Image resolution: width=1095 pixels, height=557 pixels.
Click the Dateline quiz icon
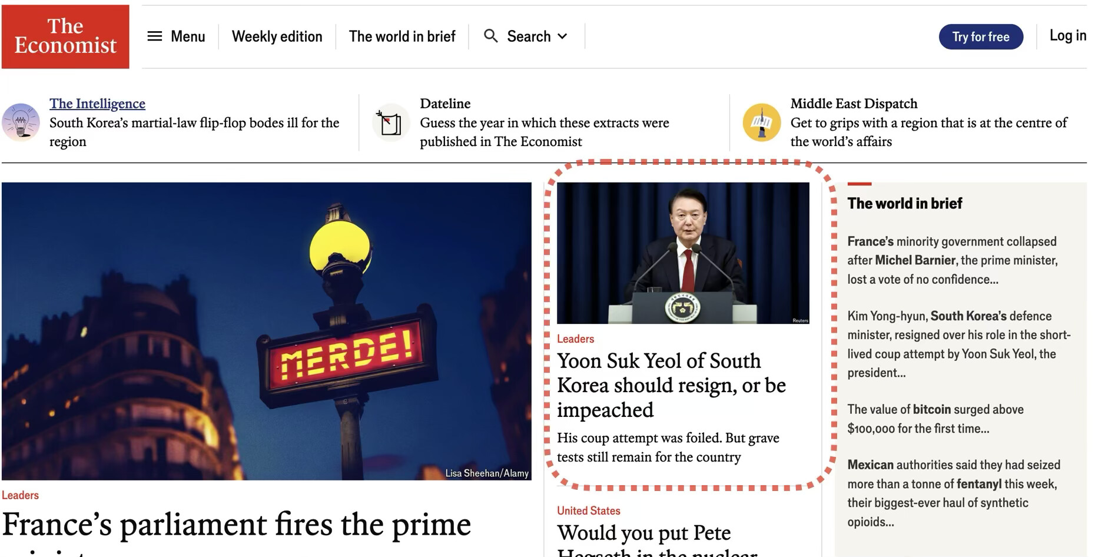(x=391, y=122)
